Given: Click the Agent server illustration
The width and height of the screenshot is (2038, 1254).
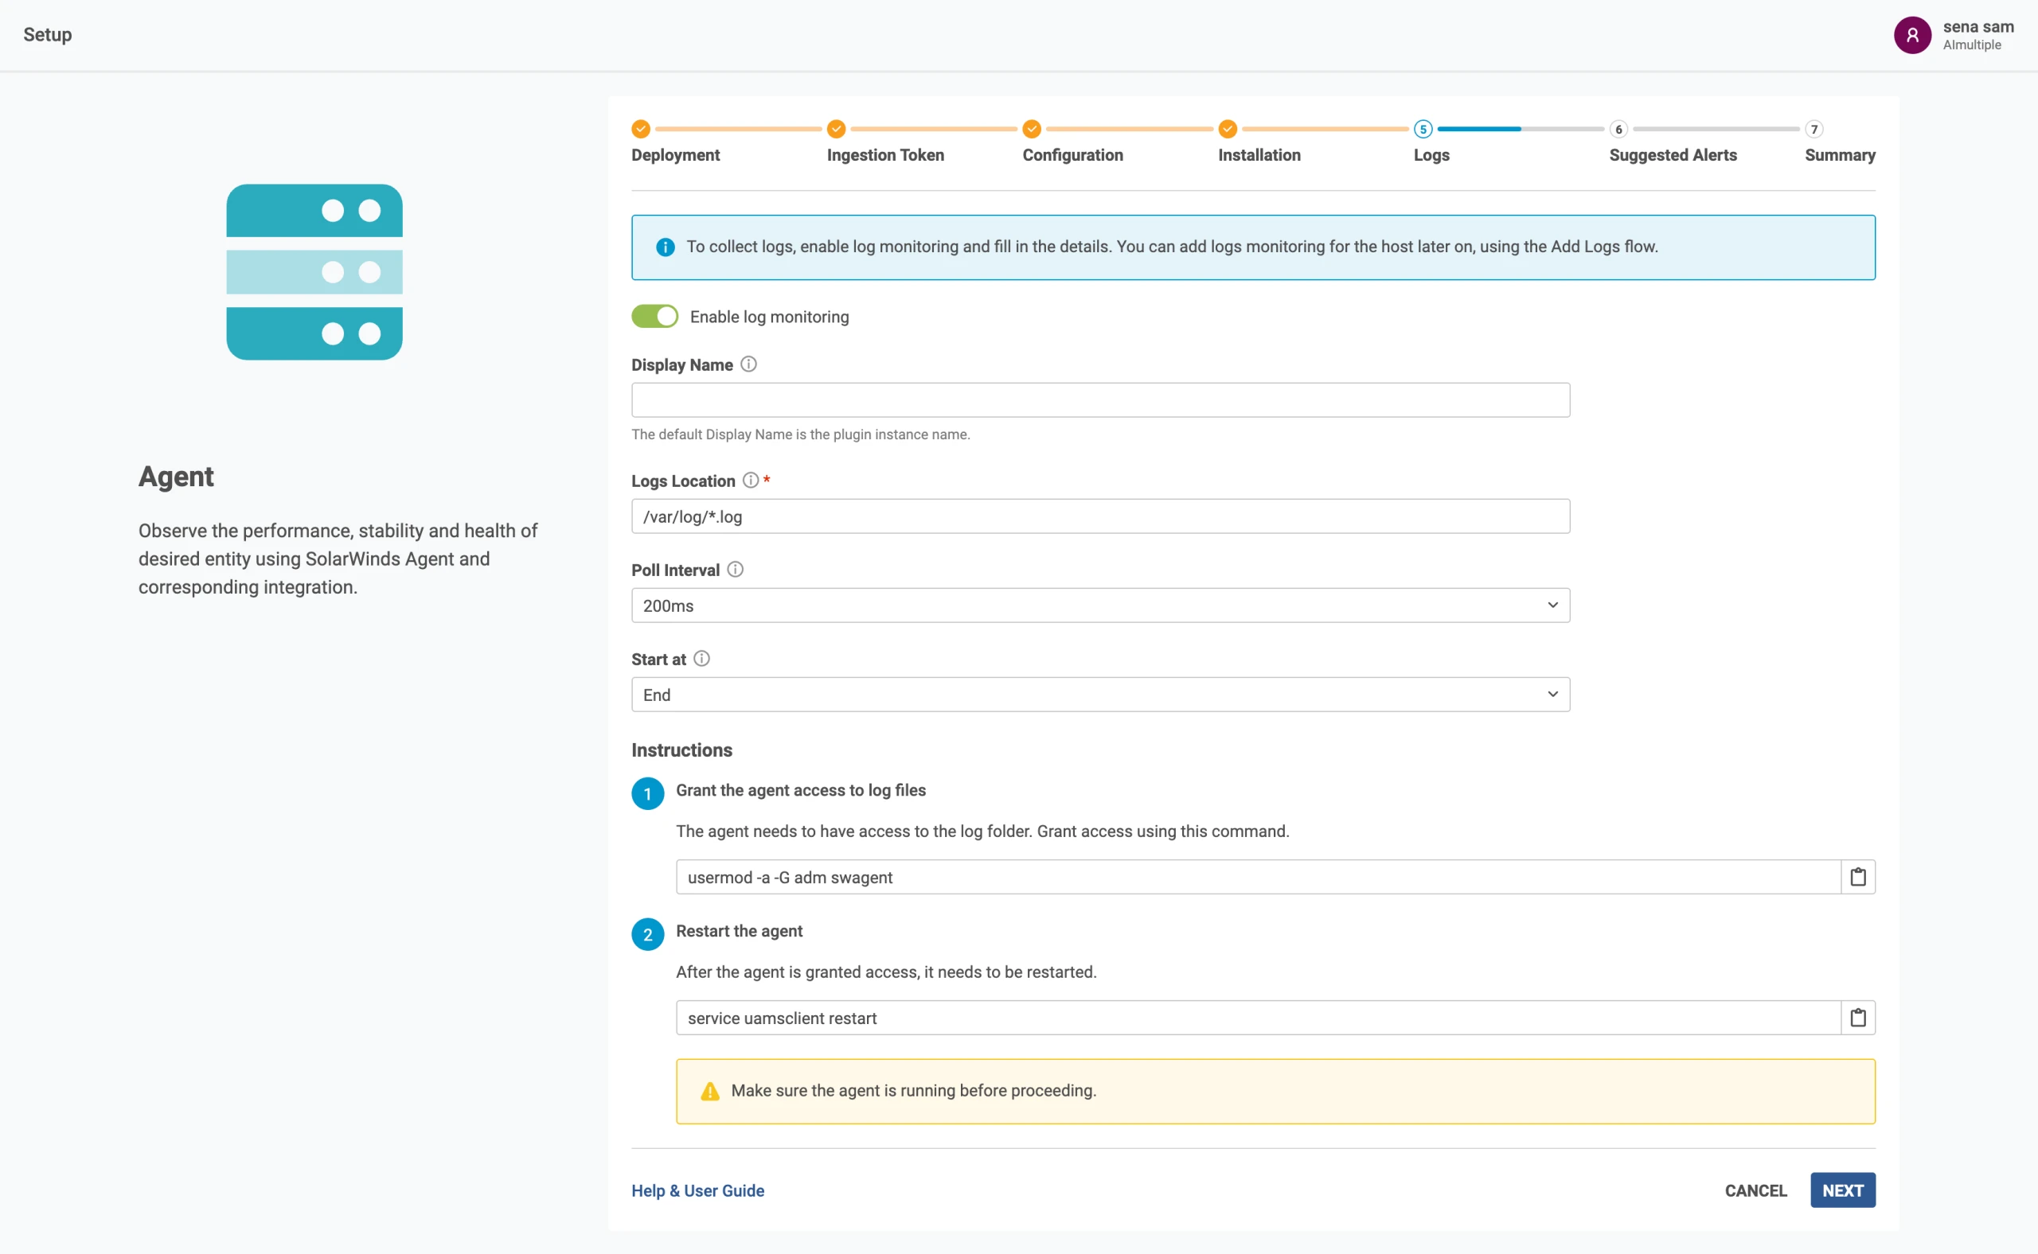Looking at the screenshot, I should (x=314, y=272).
